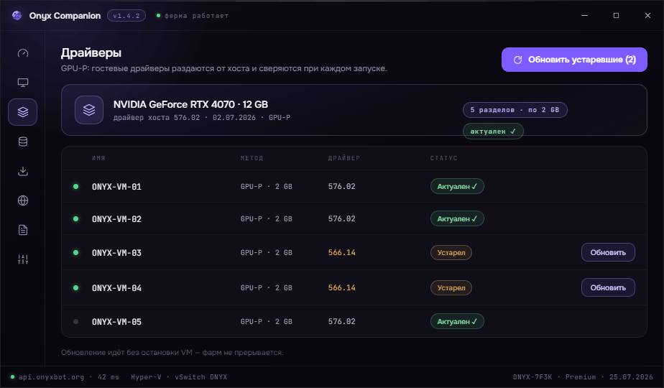The image size is (664, 388).
Task: Click the API connection status dot
Action: [x=12, y=377]
